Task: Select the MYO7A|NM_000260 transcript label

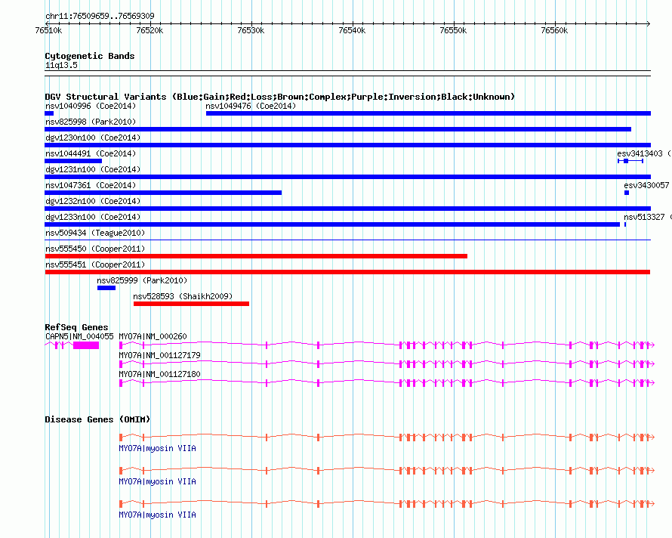Action: [153, 336]
